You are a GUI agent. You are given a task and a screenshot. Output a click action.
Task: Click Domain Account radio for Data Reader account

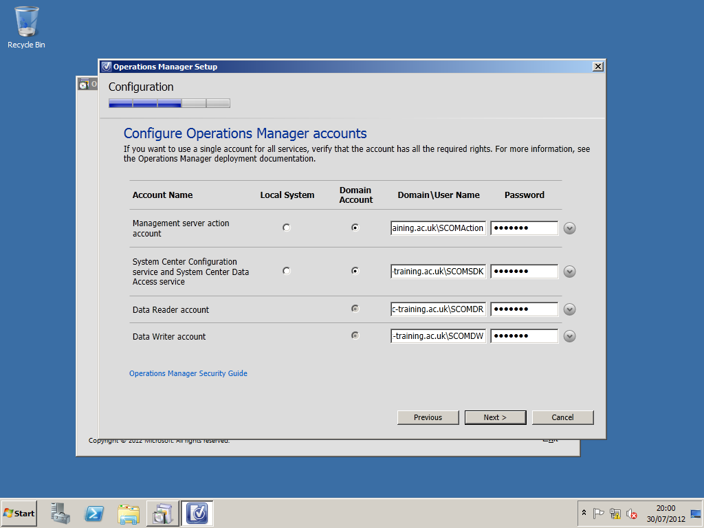point(355,309)
